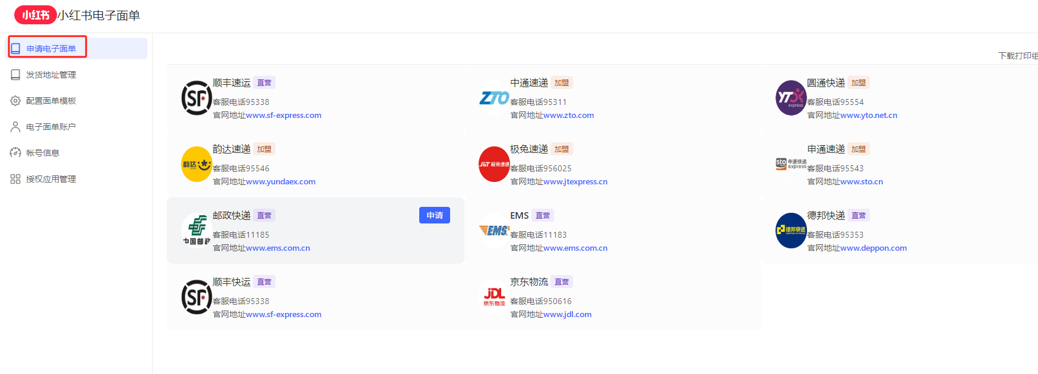This screenshot has width=1038, height=374.
Task: Click the EMS logo
Action: tap(494, 231)
